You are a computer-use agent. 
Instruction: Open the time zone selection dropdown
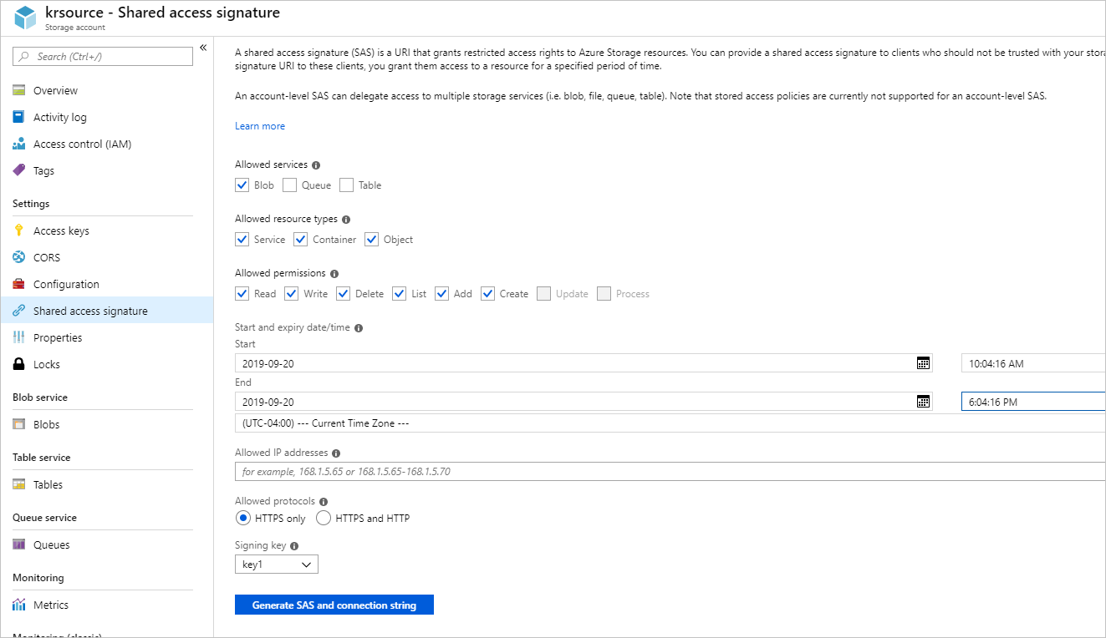[x=585, y=423]
